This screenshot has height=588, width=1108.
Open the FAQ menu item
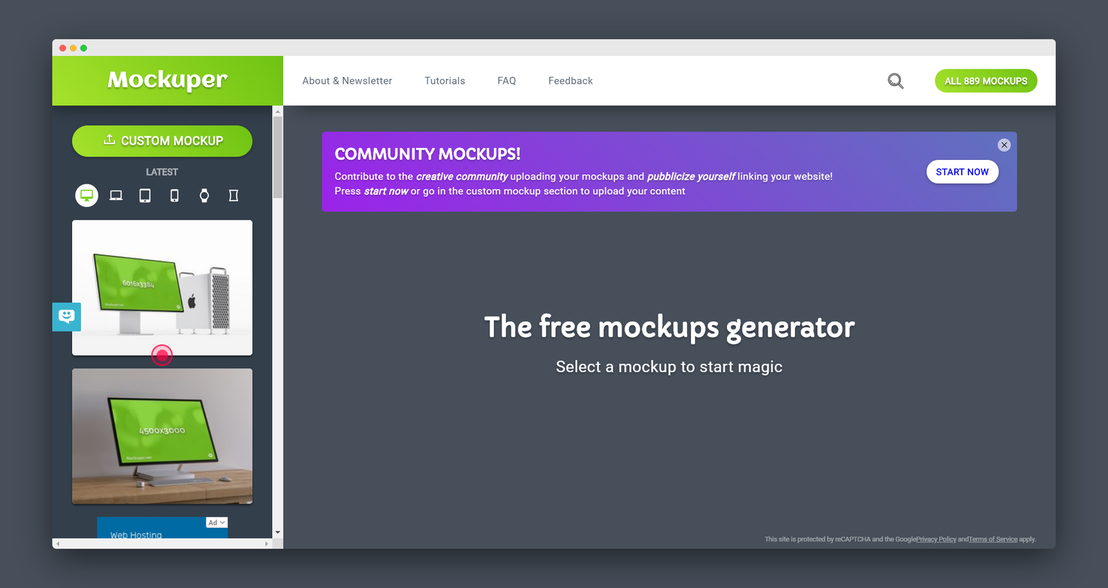507,81
